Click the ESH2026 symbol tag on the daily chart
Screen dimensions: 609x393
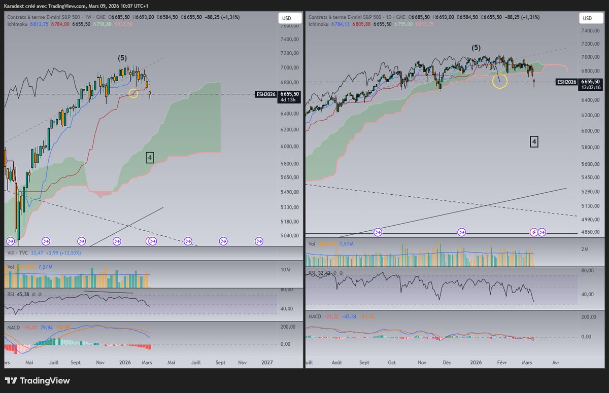coord(567,81)
